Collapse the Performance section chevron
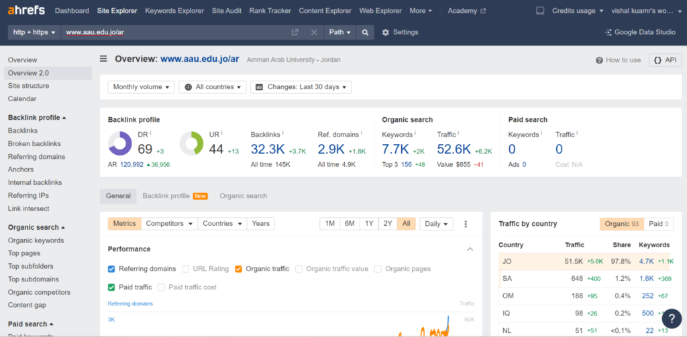This screenshot has height=337, width=687. 470,249
